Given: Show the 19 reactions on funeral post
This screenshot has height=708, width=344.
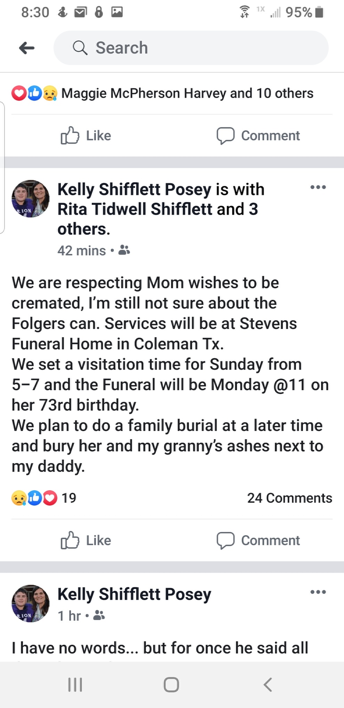Looking at the screenshot, I should (x=44, y=498).
